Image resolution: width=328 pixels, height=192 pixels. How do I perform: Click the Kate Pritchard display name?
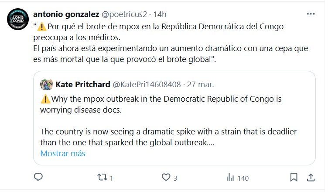pos(83,83)
